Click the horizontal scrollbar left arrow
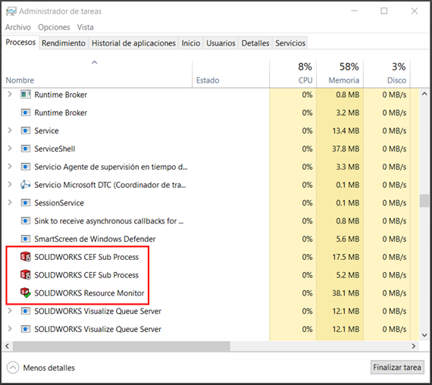Image resolution: width=432 pixels, height=385 pixels. point(7,346)
